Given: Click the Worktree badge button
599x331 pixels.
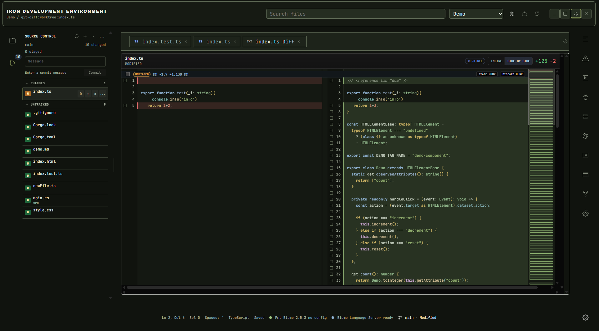Looking at the screenshot, I should pos(475,61).
